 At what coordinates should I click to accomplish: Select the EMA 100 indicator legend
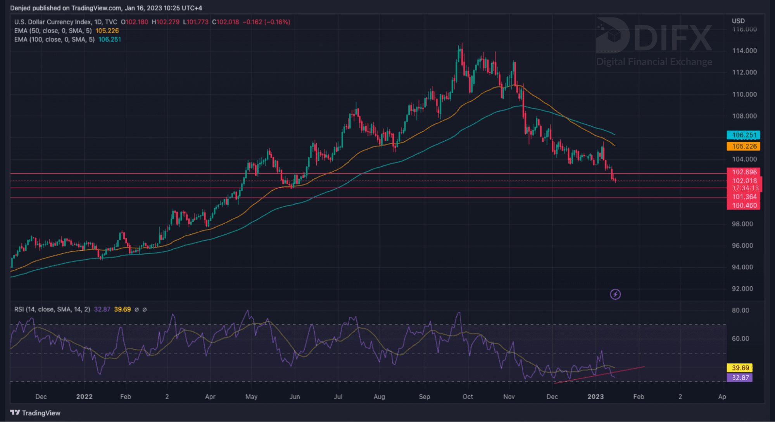54,40
